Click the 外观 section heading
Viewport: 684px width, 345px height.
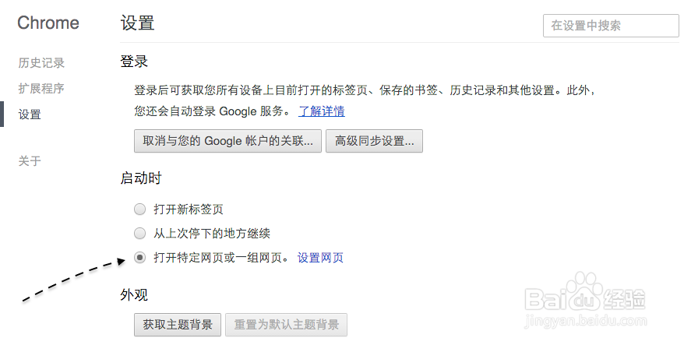tap(134, 295)
